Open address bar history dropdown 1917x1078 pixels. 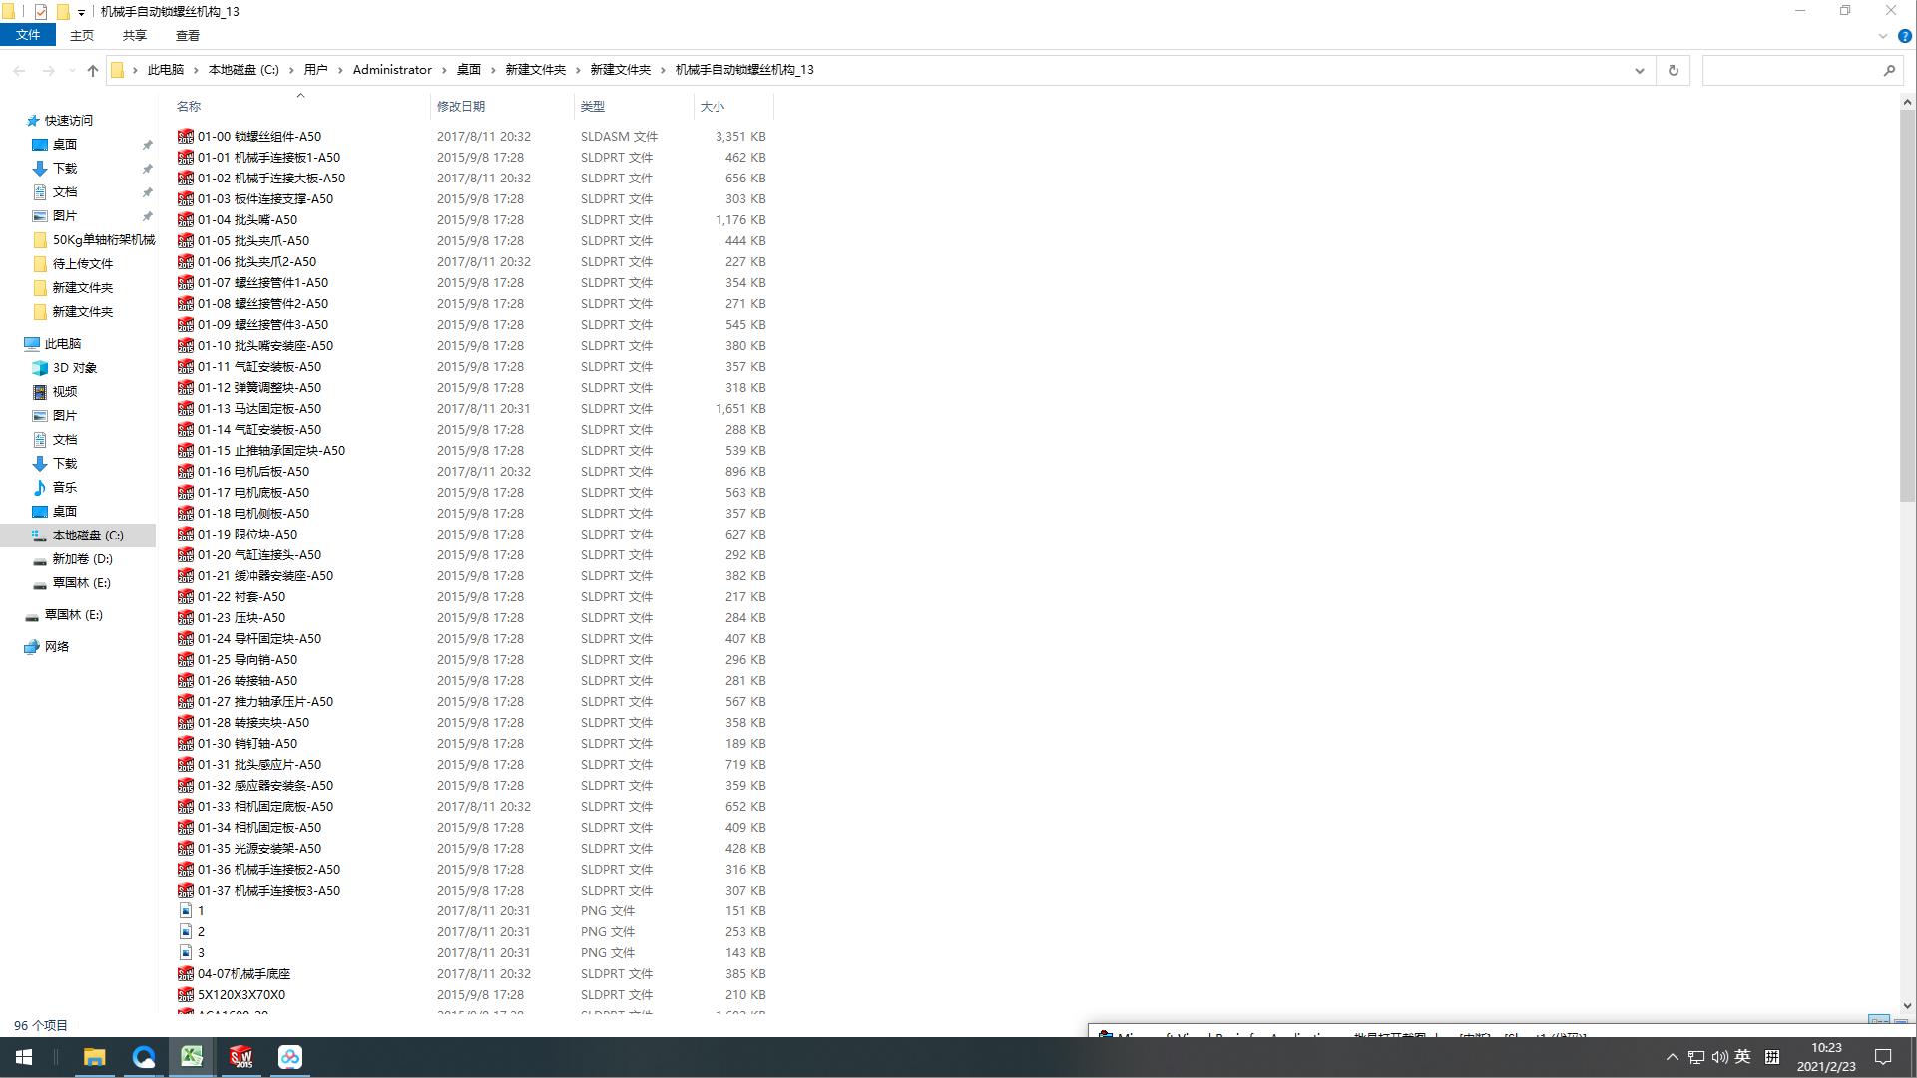coord(1639,70)
